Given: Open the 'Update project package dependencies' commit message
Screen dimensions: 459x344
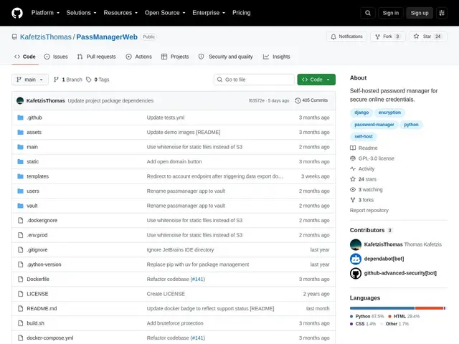Looking at the screenshot, I should (110, 100).
